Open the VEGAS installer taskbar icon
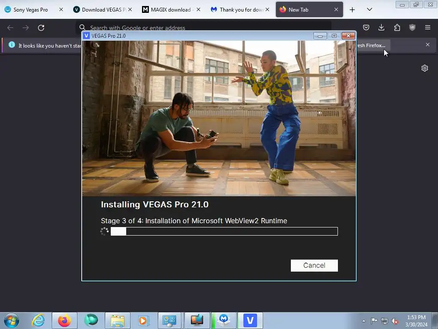 click(x=250, y=320)
